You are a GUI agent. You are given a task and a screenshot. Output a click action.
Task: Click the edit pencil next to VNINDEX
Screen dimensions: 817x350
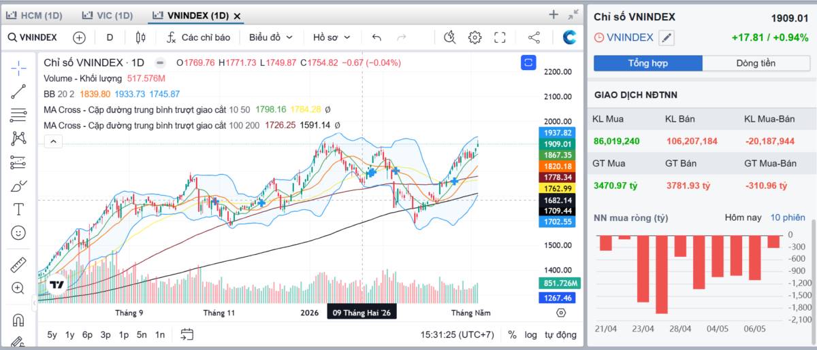point(667,38)
